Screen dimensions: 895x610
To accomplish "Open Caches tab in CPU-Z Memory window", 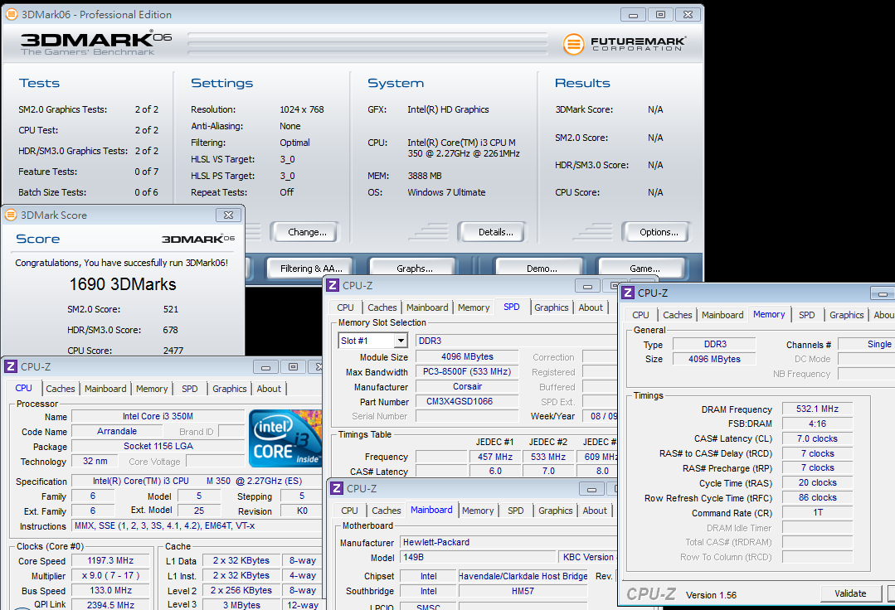I will 678,315.
